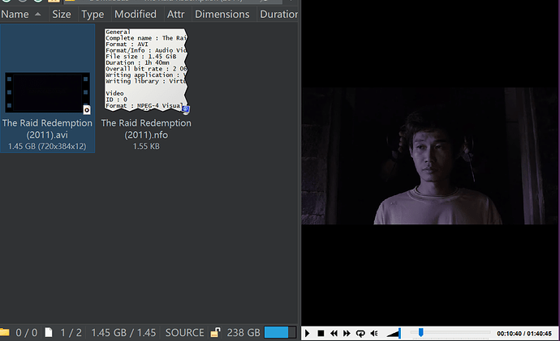Click the file count icon in status bar
This screenshot has height=341, width=560.
(x=49, y=332)
